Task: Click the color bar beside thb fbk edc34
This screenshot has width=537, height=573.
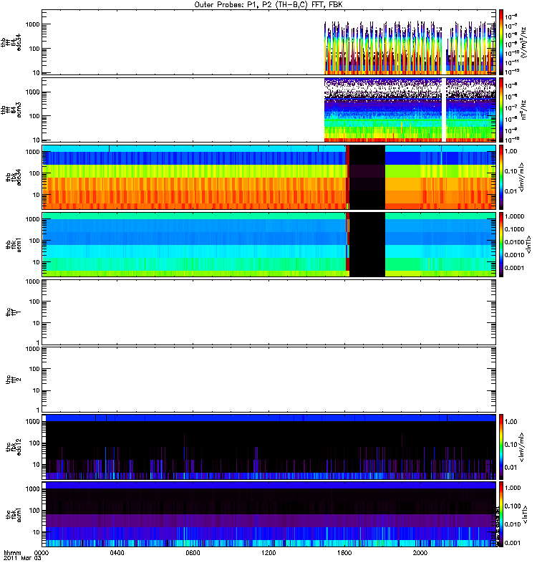Action: point(501,177)
